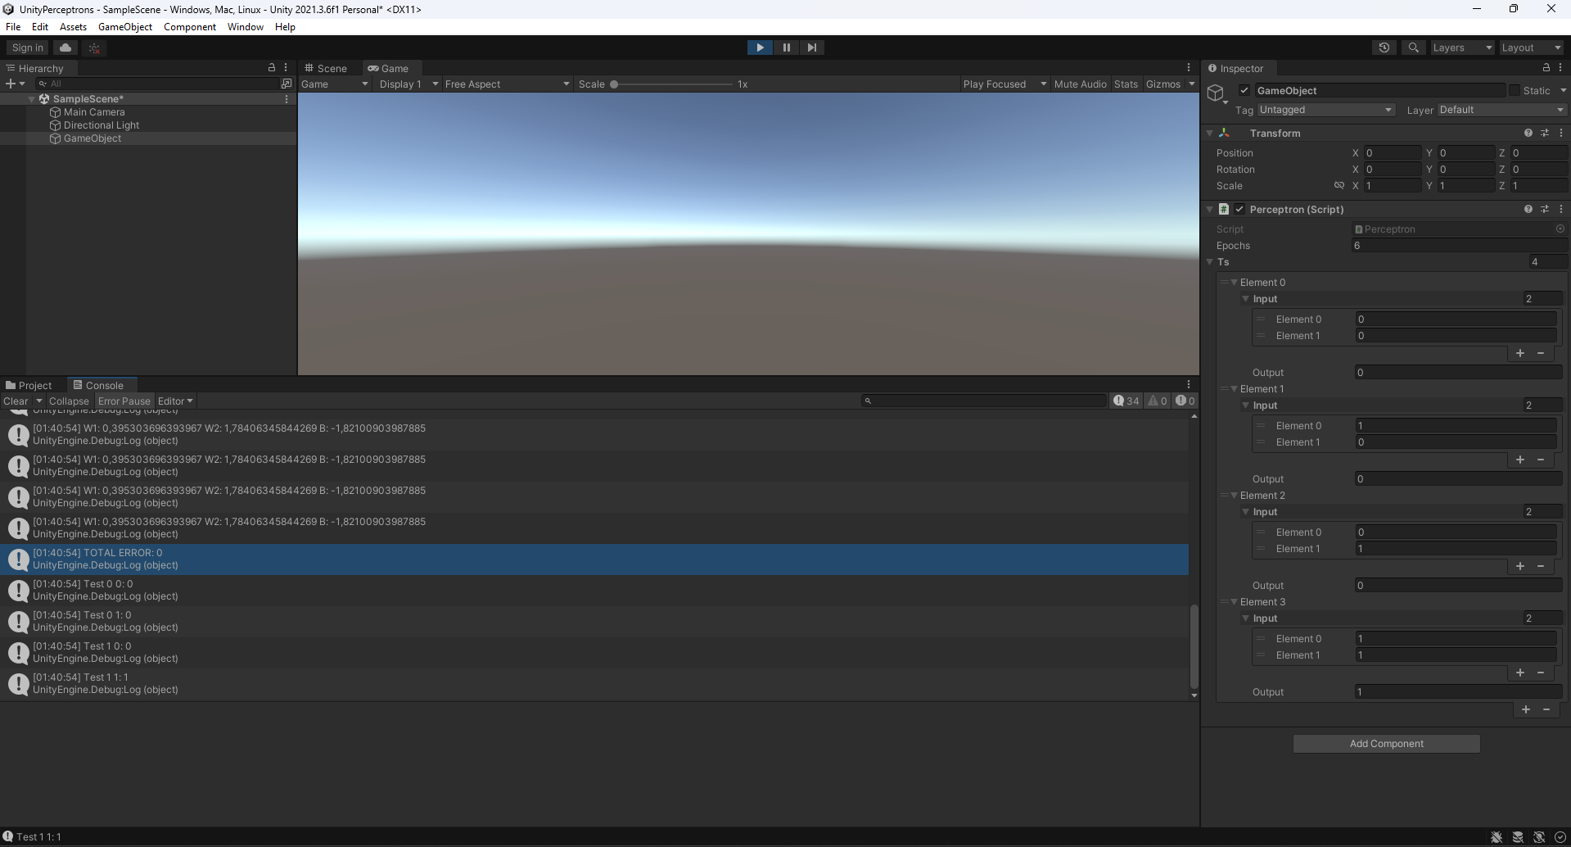The width and height of the screenshot is (1571, 847).
Task: Lock the Inspector panel
Action: 1546,67
